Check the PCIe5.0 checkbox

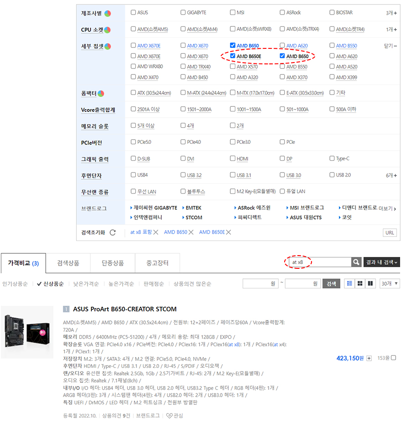pos(133,141)
